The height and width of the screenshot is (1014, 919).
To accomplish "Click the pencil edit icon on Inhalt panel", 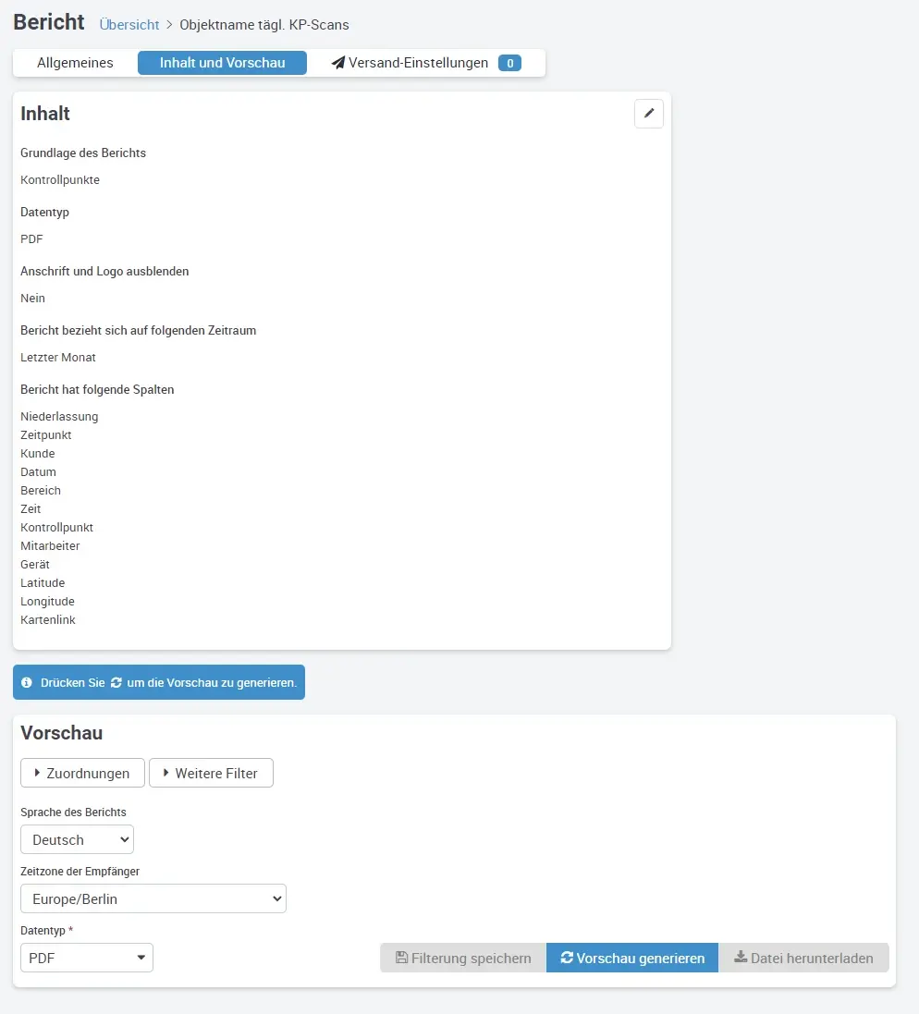I will [x=648, y=114].
